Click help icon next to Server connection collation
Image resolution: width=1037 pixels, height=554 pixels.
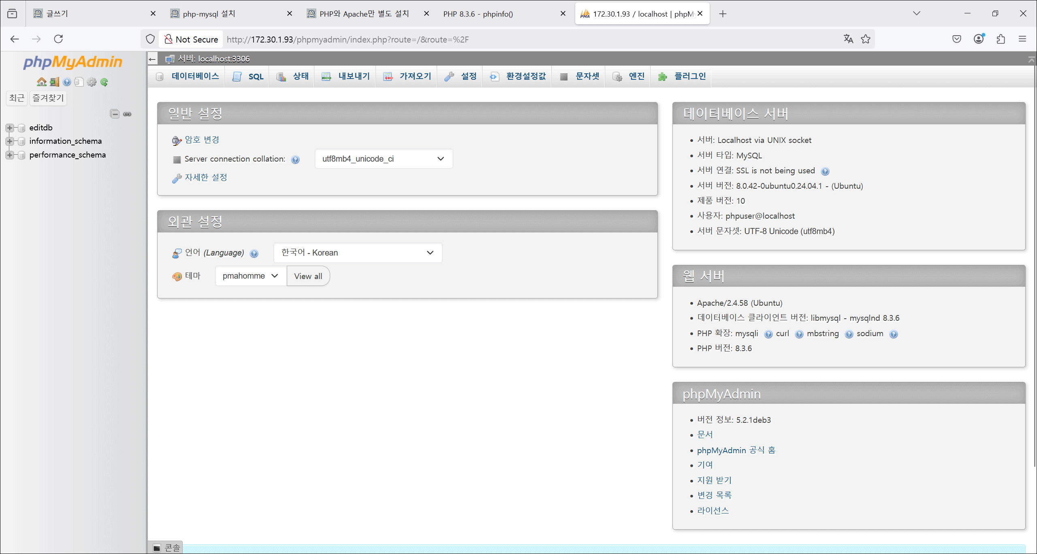(295, 160)
